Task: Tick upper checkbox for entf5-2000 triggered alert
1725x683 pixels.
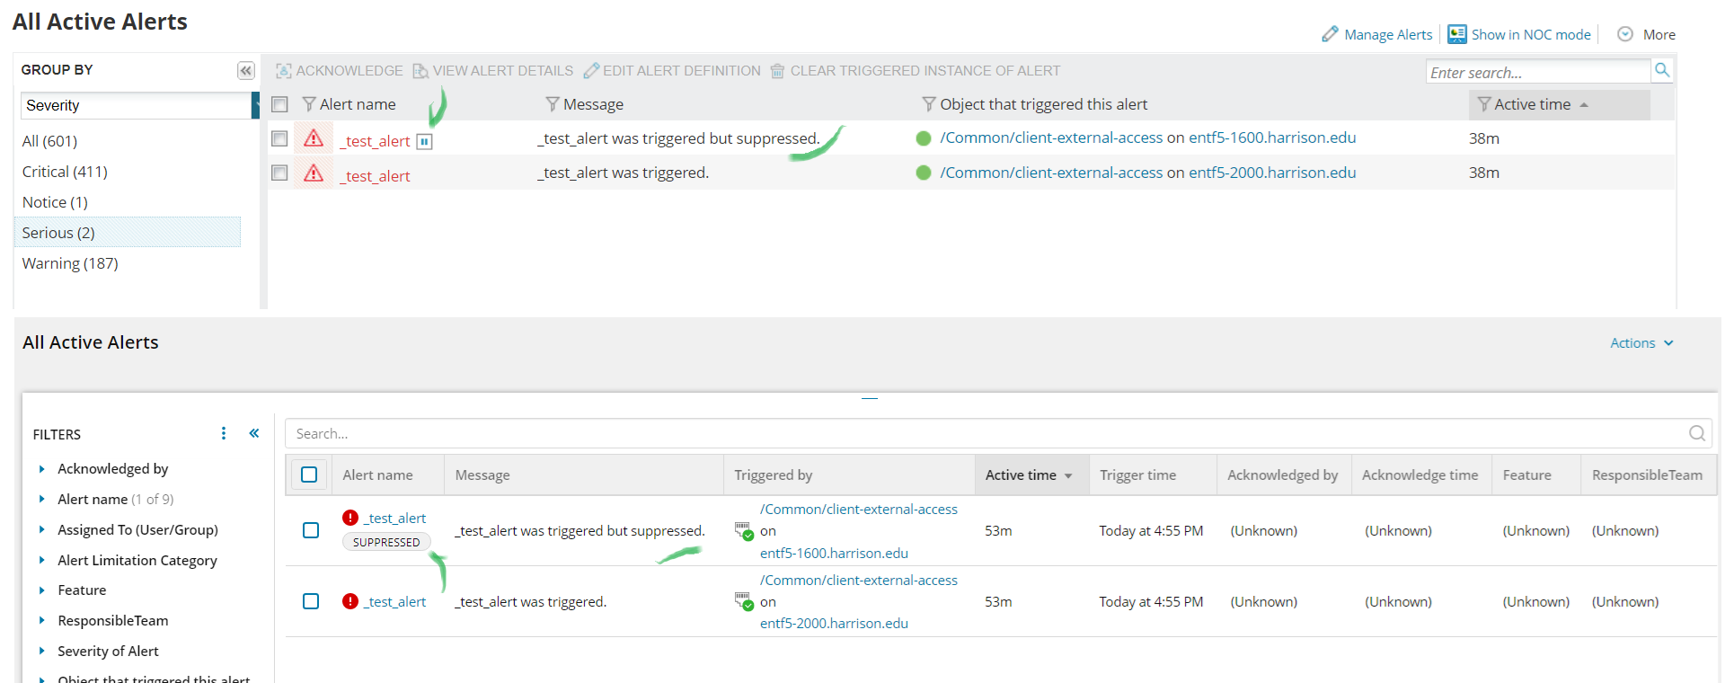Action: (279, 173)
